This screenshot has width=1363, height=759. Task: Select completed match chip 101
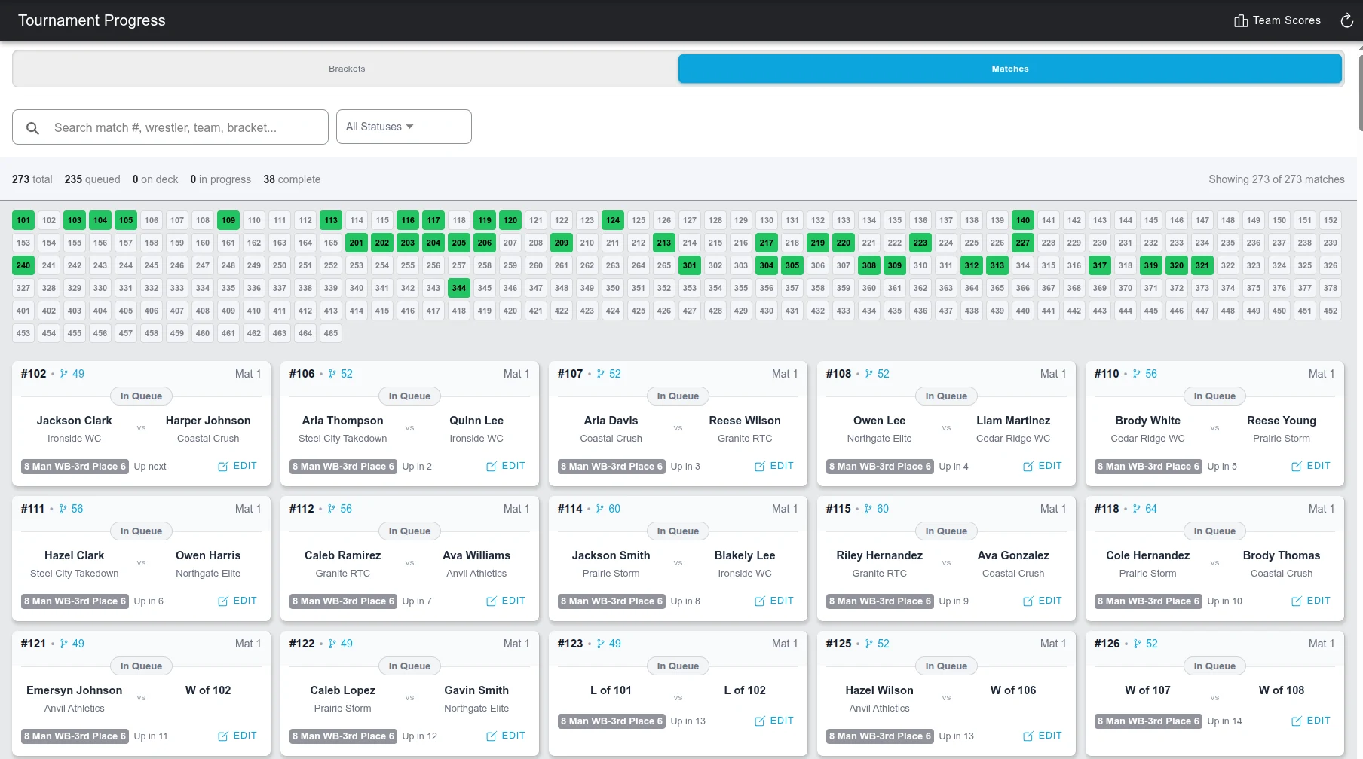point(23,220)
